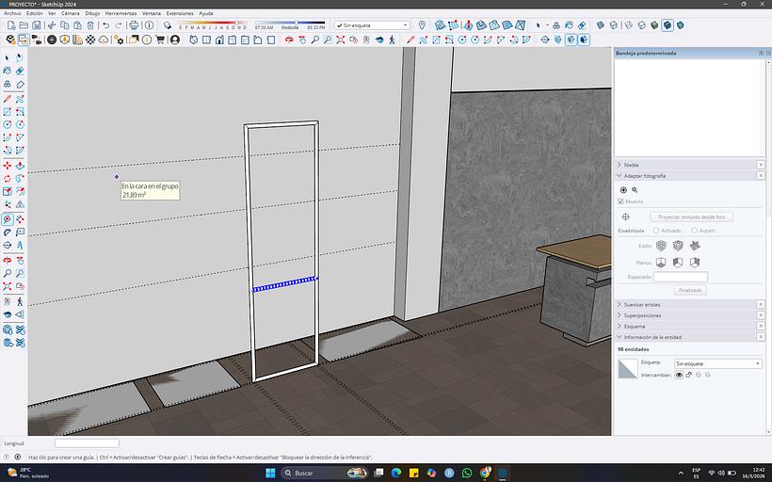The height and width of the screenshot is (482, 772).
Task: Open the Ayuda menu
Action: pos(206,13)
